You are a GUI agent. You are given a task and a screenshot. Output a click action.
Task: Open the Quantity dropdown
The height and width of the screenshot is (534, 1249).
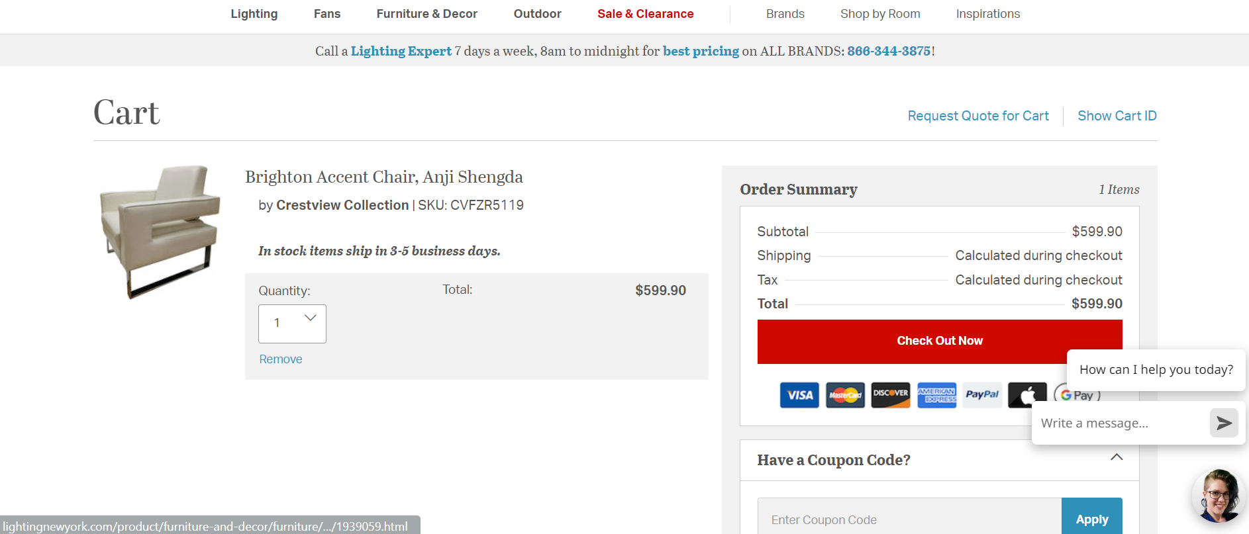[x=292, y=324]
